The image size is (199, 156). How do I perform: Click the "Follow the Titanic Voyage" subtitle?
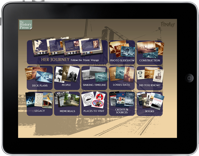tap(85, 60)
